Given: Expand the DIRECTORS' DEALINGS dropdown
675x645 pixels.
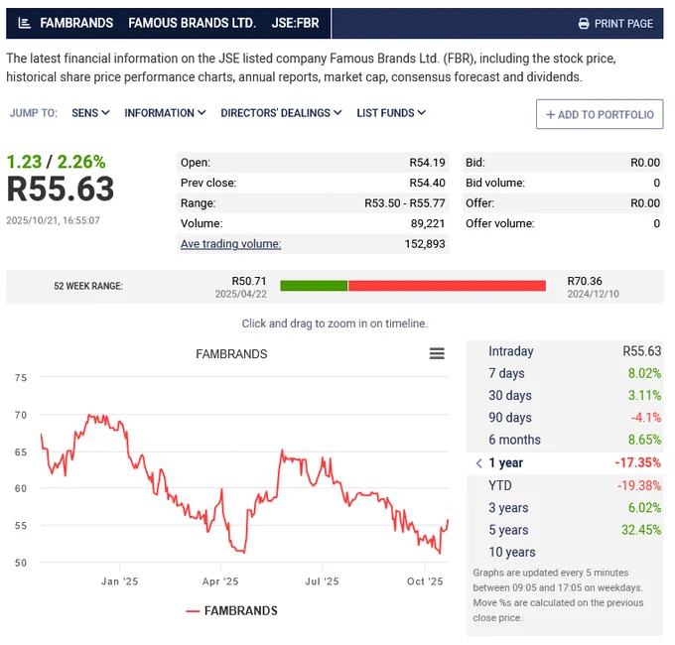Looking at the screenshot, I should [281, 113].
